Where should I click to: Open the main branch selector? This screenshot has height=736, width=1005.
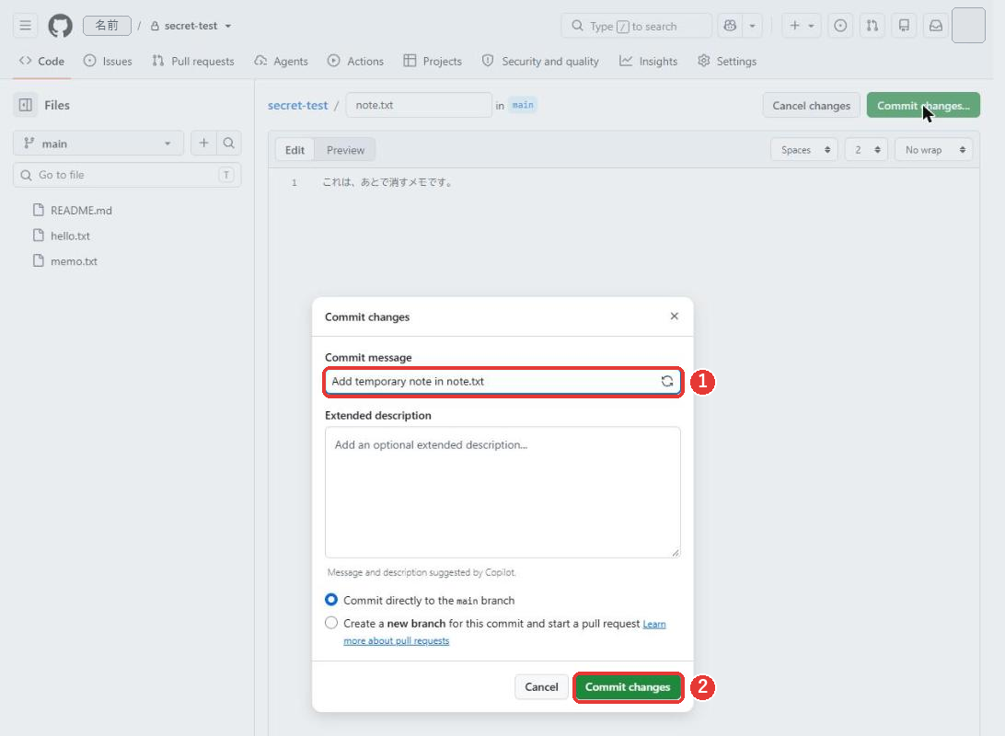click(98, 143)
